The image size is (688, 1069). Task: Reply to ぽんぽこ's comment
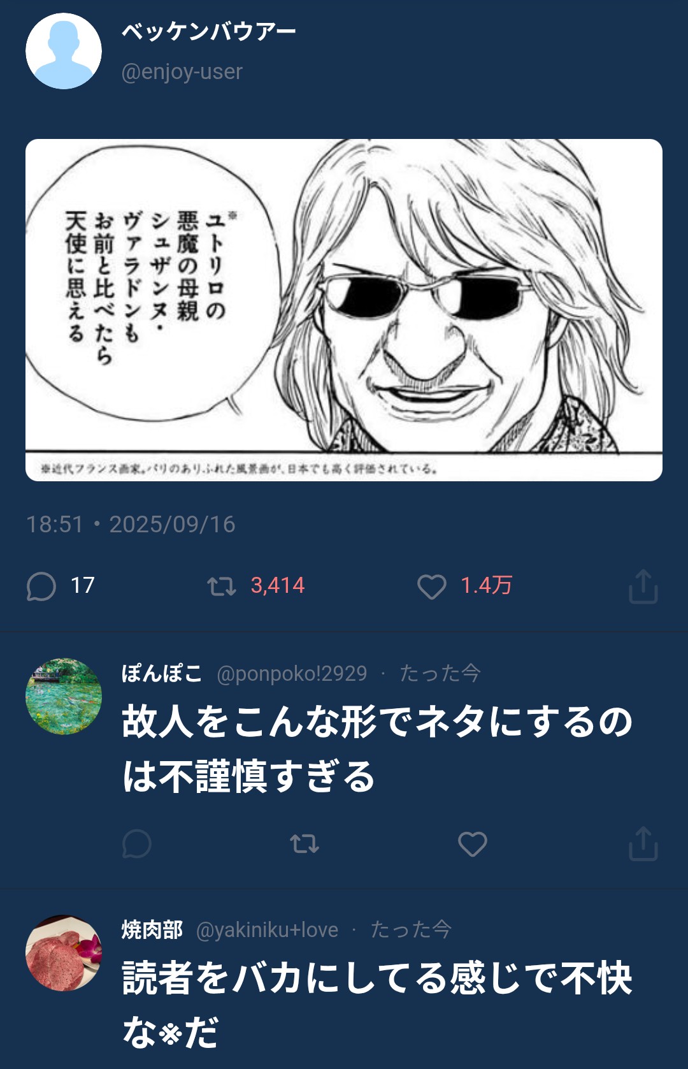[x=136, y=844]
